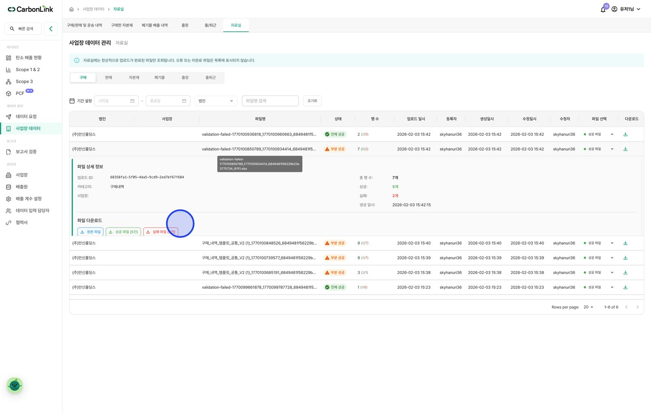Open the green mascot chat icon
The height and width of the screenshot is (413, 651).
click(15, 385)
